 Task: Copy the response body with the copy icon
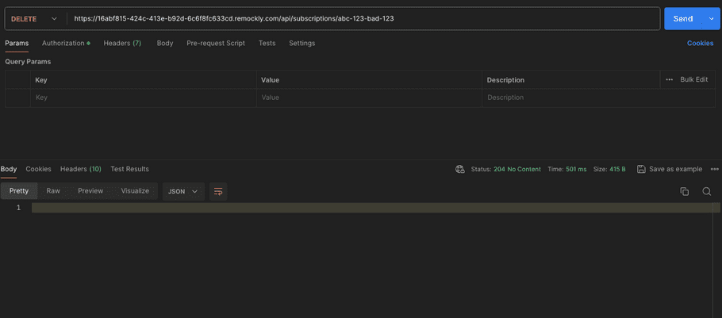(x=684, y=191)
